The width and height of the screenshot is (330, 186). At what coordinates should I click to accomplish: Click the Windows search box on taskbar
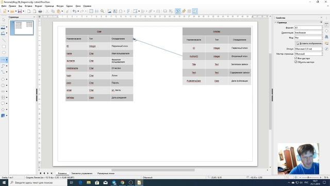[x=38, y=182]
